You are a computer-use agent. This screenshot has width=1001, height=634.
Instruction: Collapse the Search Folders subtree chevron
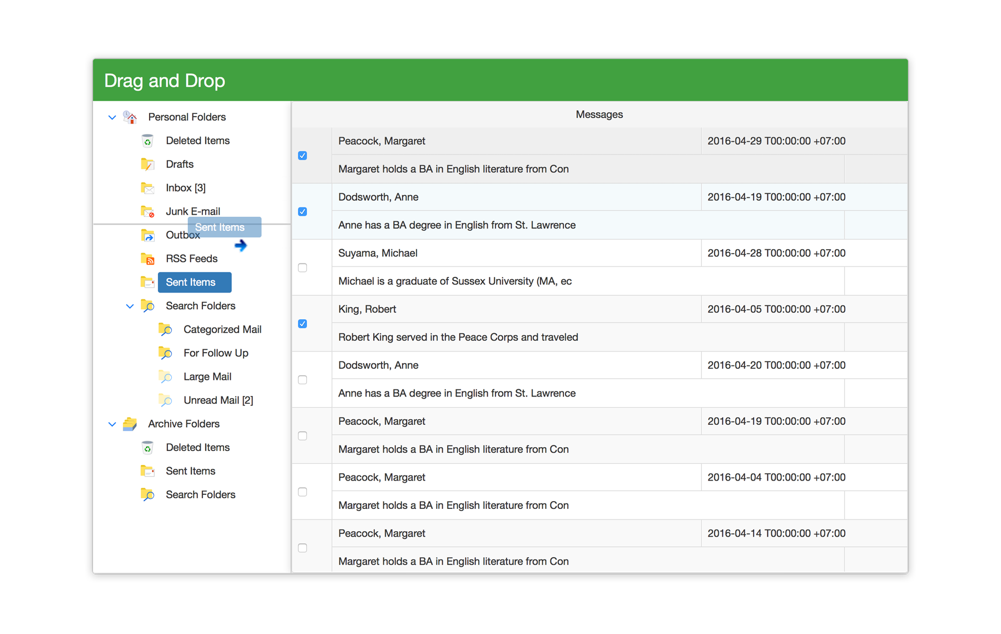(x=130, y=306)
